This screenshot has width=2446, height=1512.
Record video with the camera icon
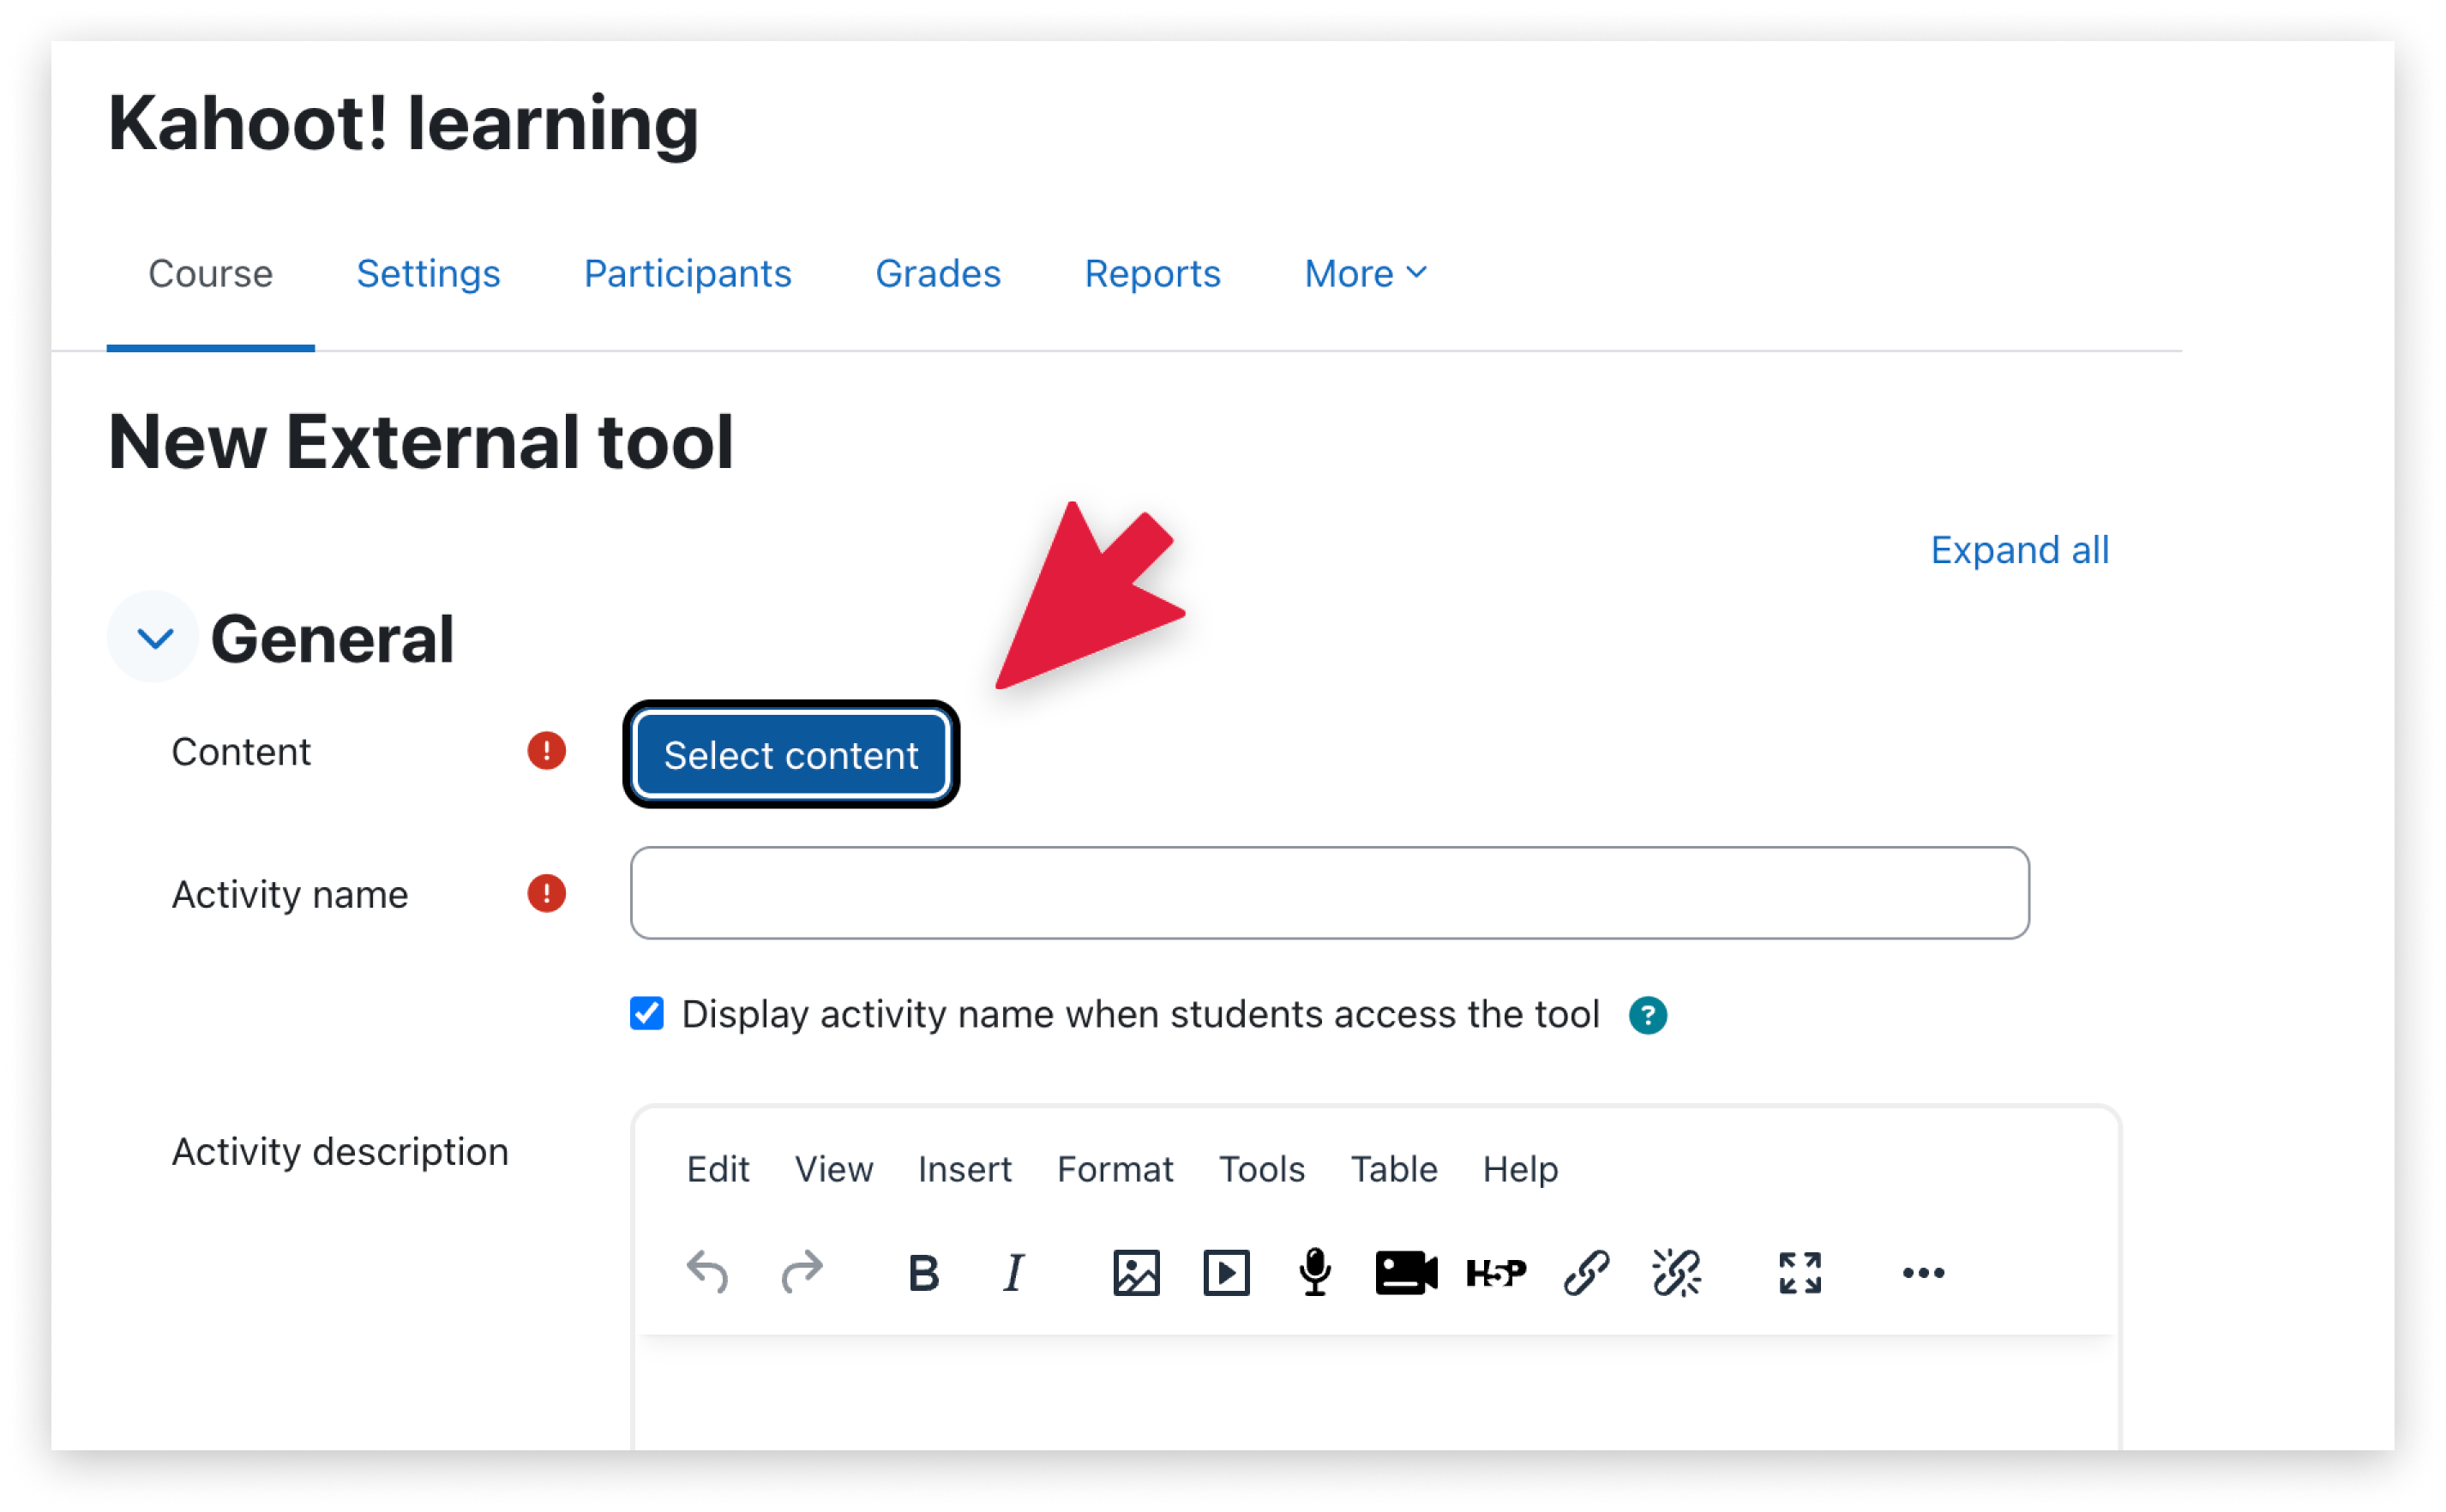tap(1405, 1272)
